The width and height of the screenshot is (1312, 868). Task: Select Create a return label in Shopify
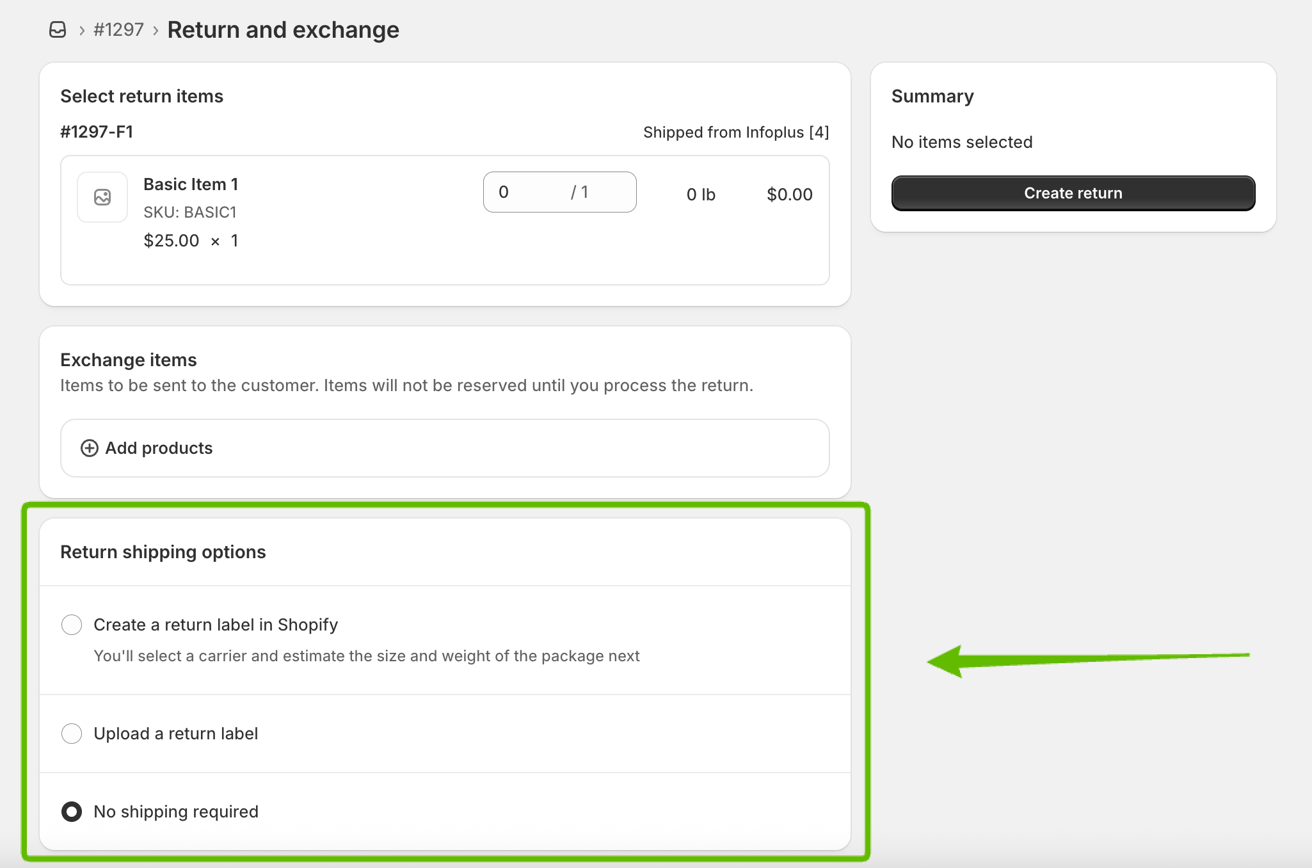(x=72, y=625)
